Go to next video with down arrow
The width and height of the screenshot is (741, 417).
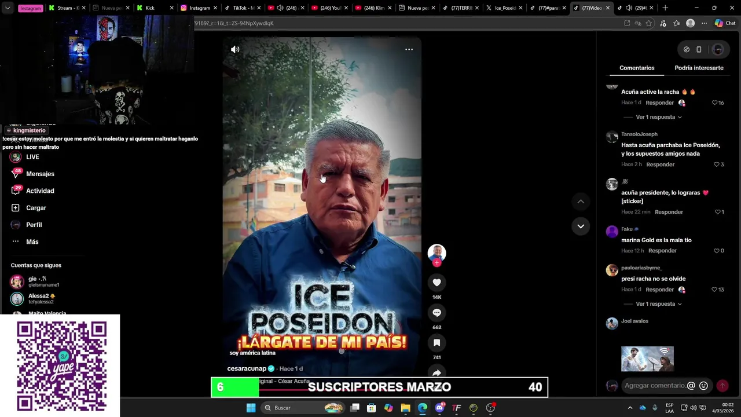point(581,226)
